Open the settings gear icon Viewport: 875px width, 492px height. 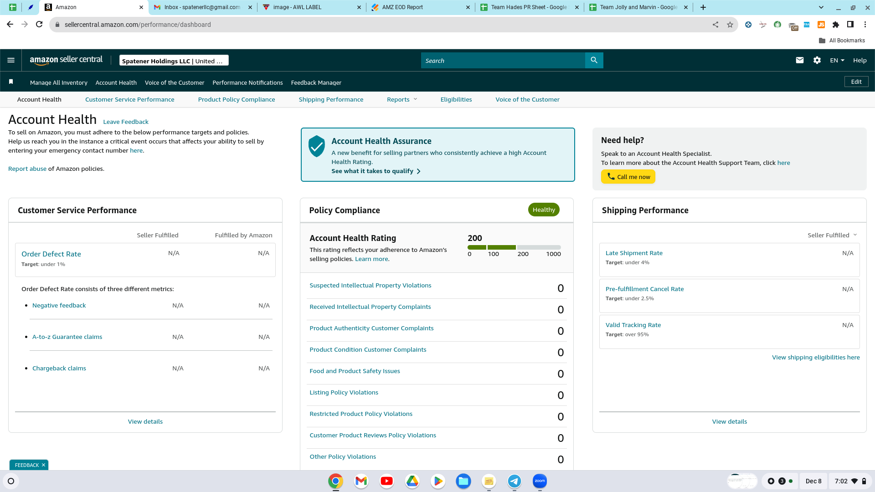tap(817, 60)
